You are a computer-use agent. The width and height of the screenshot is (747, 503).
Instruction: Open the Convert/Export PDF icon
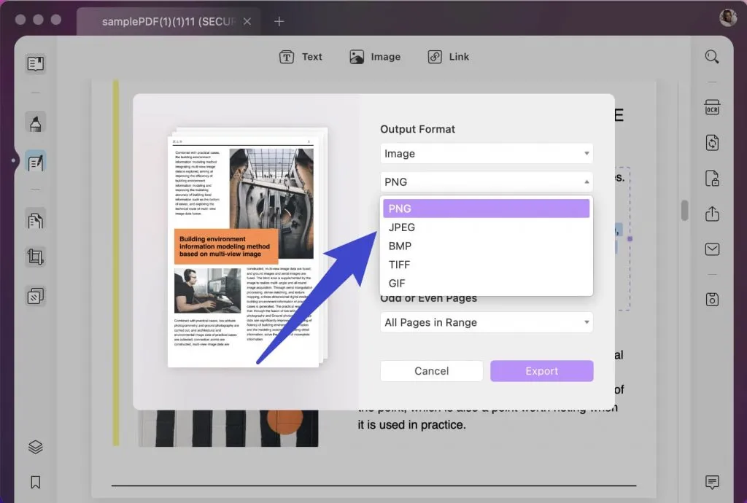(712, 143)
